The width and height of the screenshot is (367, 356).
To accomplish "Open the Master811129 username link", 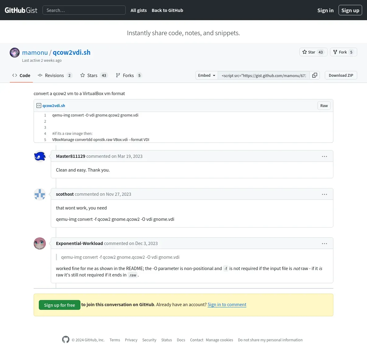I will click(x=71, y=156).
